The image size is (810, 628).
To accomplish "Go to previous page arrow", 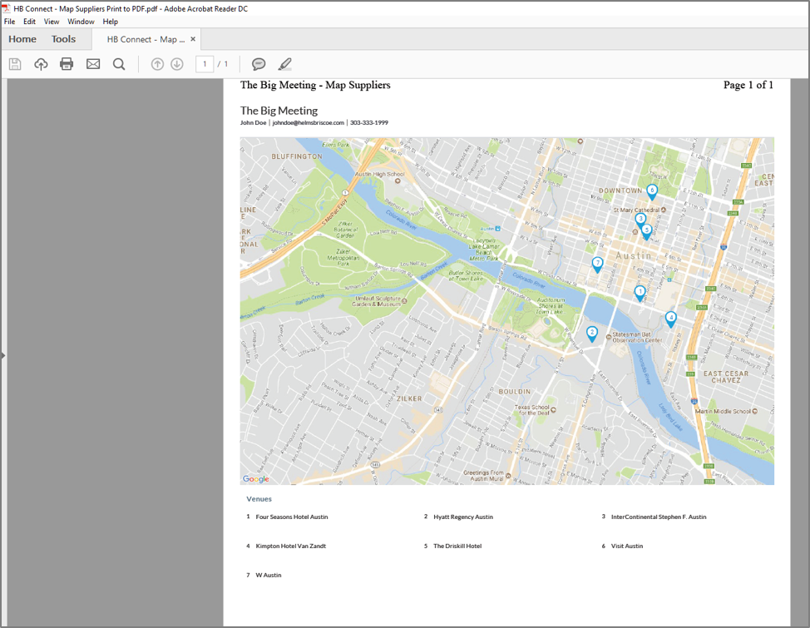I will 157,64.
